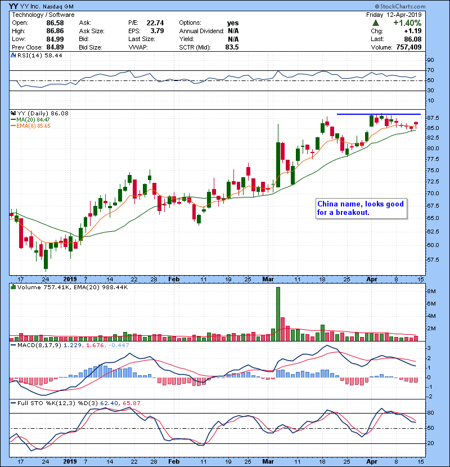The width and height of the screenshot is (450, 467).
Task: Click the Annual Dividend N/A value
Action: (x=233, y=31)
